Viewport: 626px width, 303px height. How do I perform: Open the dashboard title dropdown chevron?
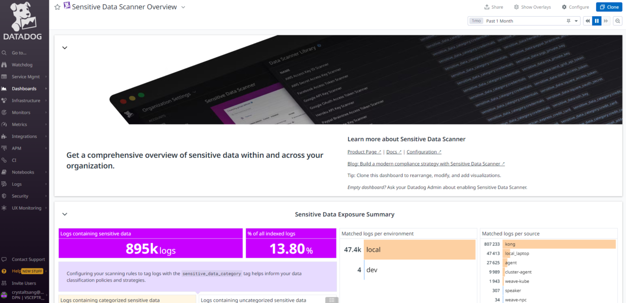pyautogui.click(x=183, y=7)
